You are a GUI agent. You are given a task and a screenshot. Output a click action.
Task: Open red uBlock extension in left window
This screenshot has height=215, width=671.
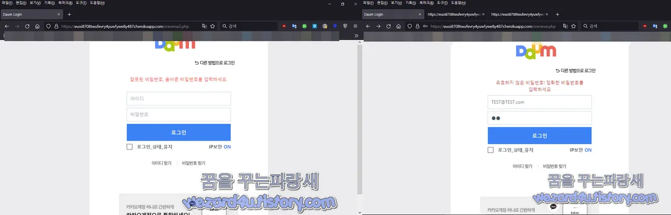(x=284, y=26)
